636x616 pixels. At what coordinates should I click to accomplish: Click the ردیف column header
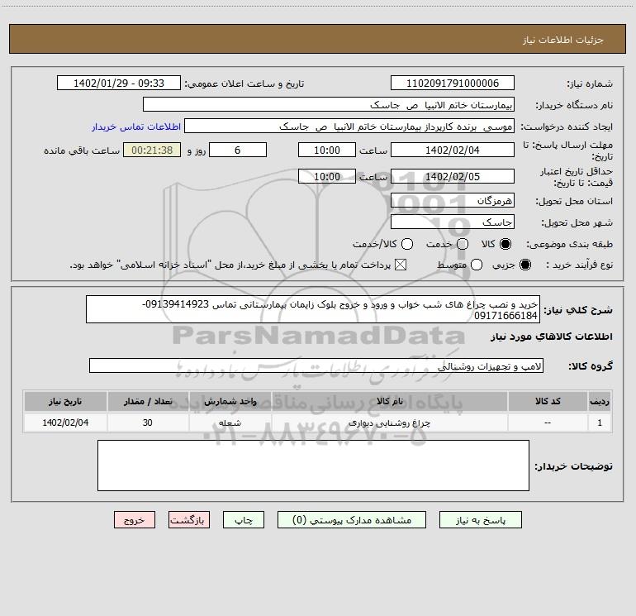click(x=600, y=401)
